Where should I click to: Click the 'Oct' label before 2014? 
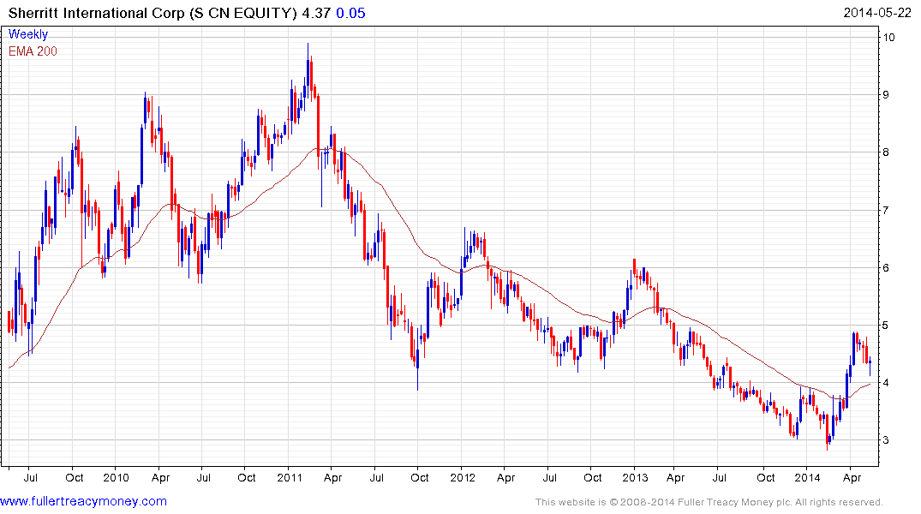[765, 477]
